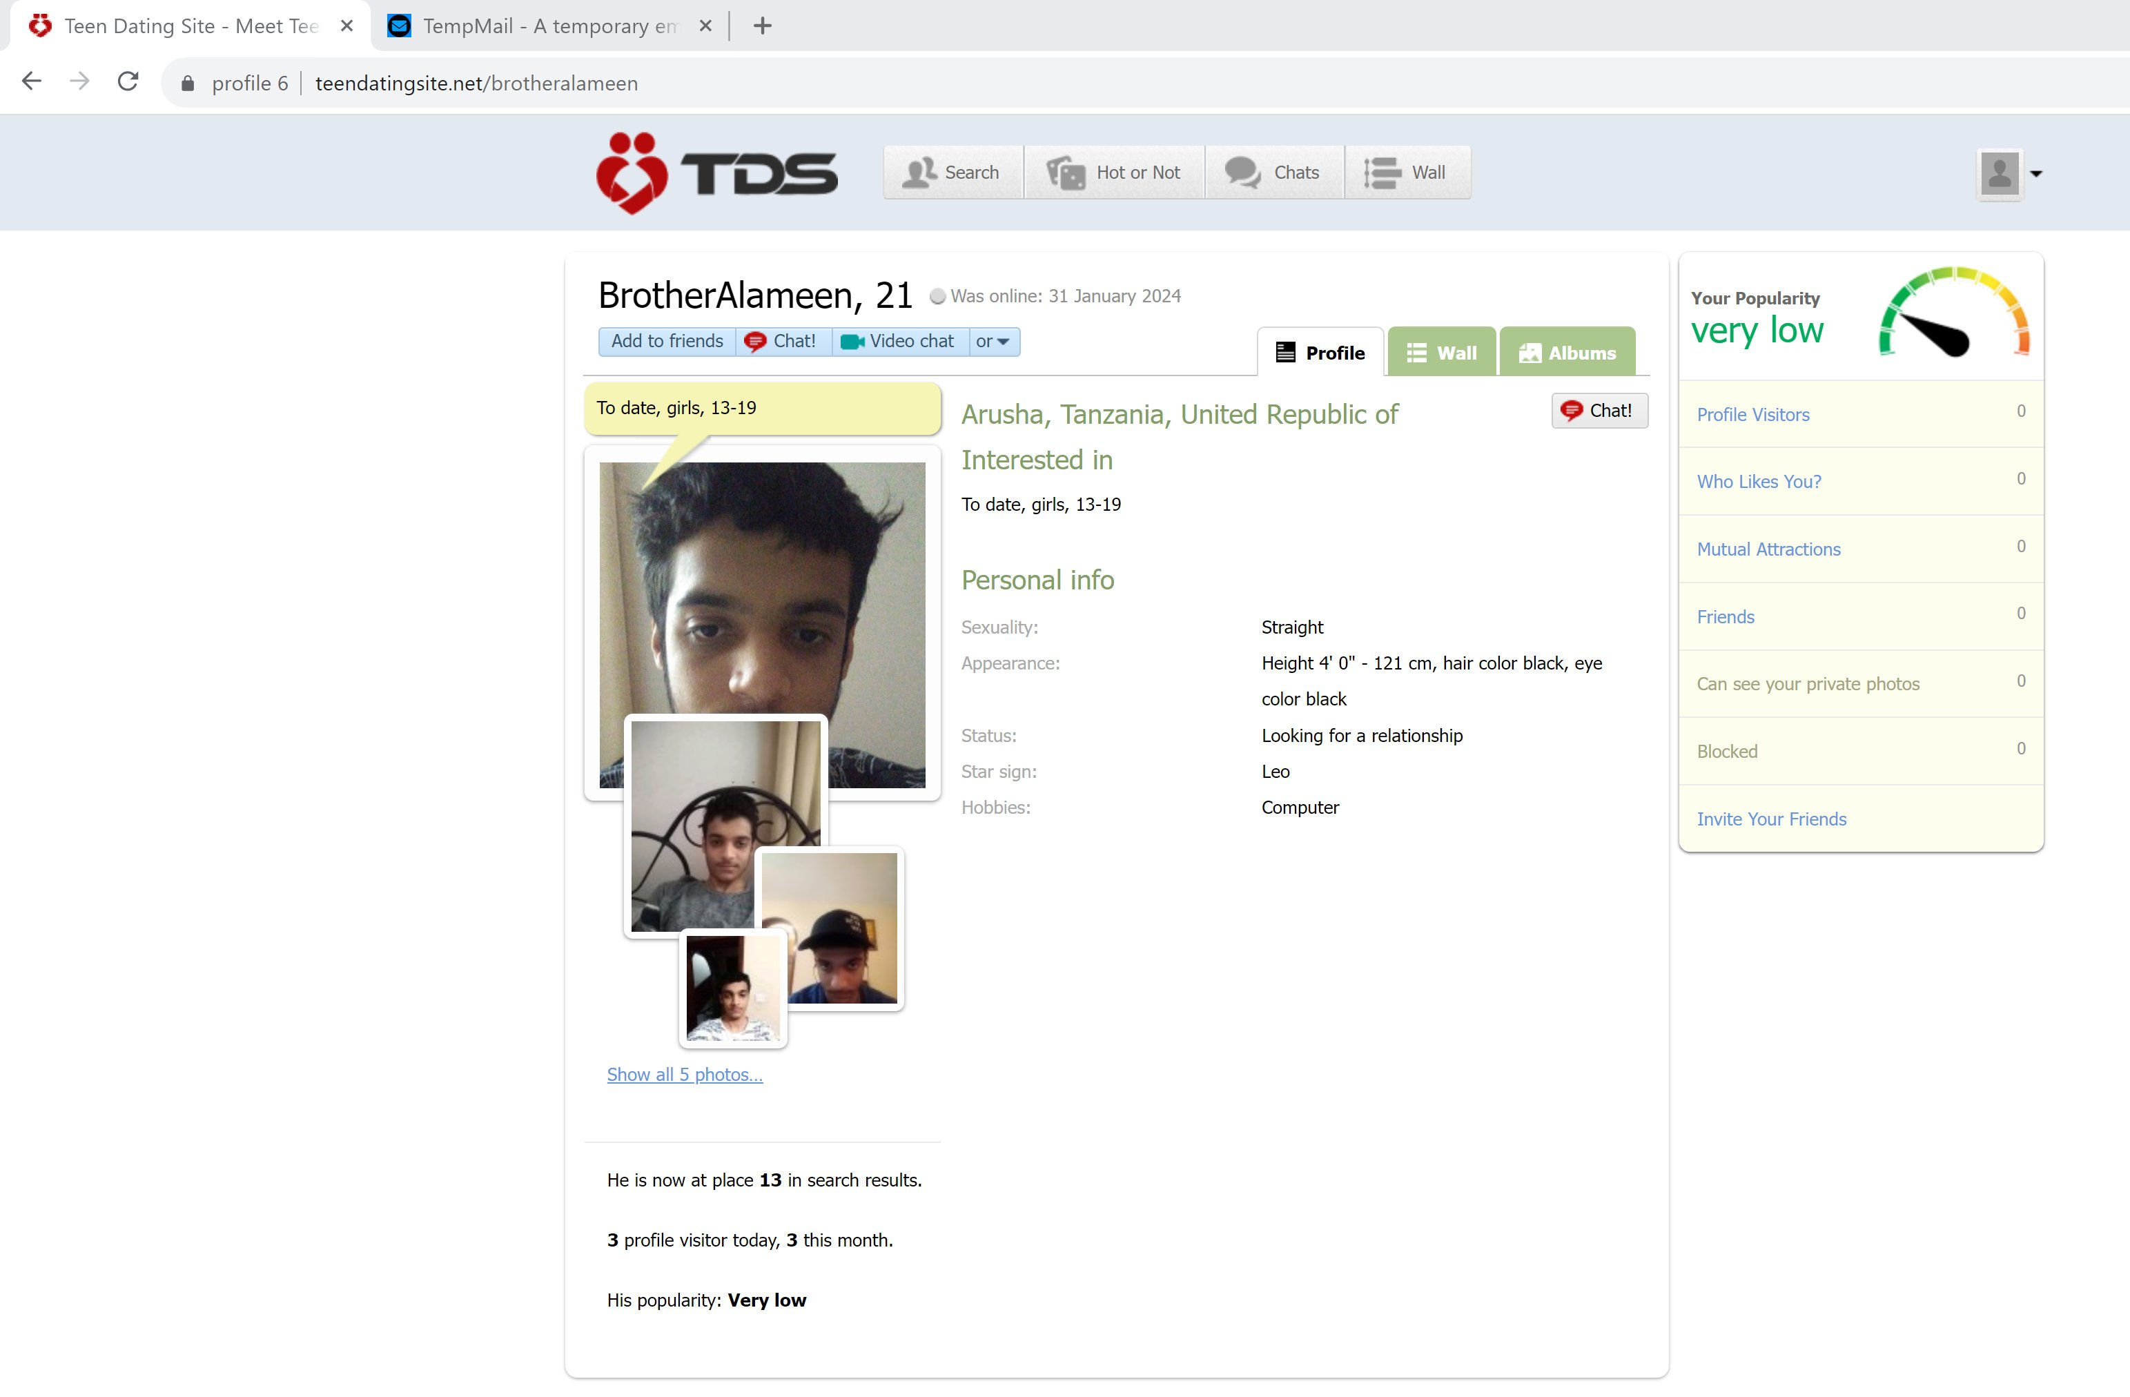2130x1397 pixels.
Task: Click Add to friends button
Action: pyautogui.click(x=667, y=341)
